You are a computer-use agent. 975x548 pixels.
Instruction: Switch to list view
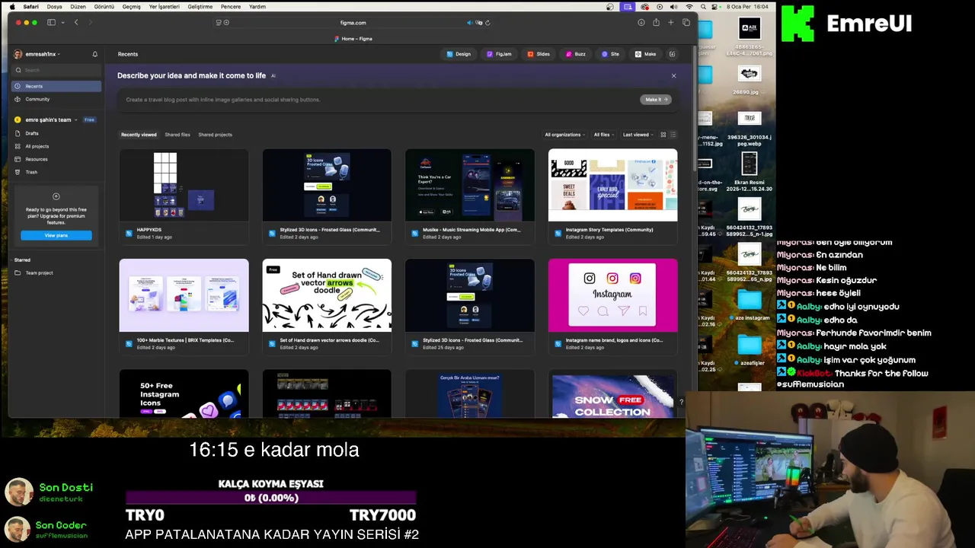[673, 135]
